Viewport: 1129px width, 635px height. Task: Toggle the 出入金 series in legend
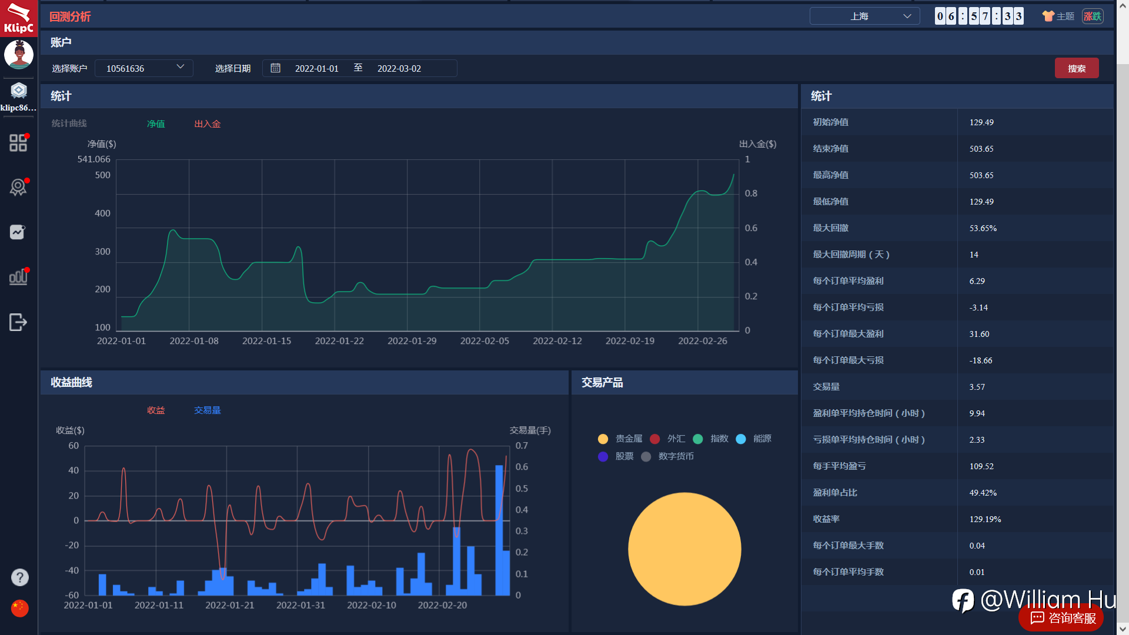208,124
